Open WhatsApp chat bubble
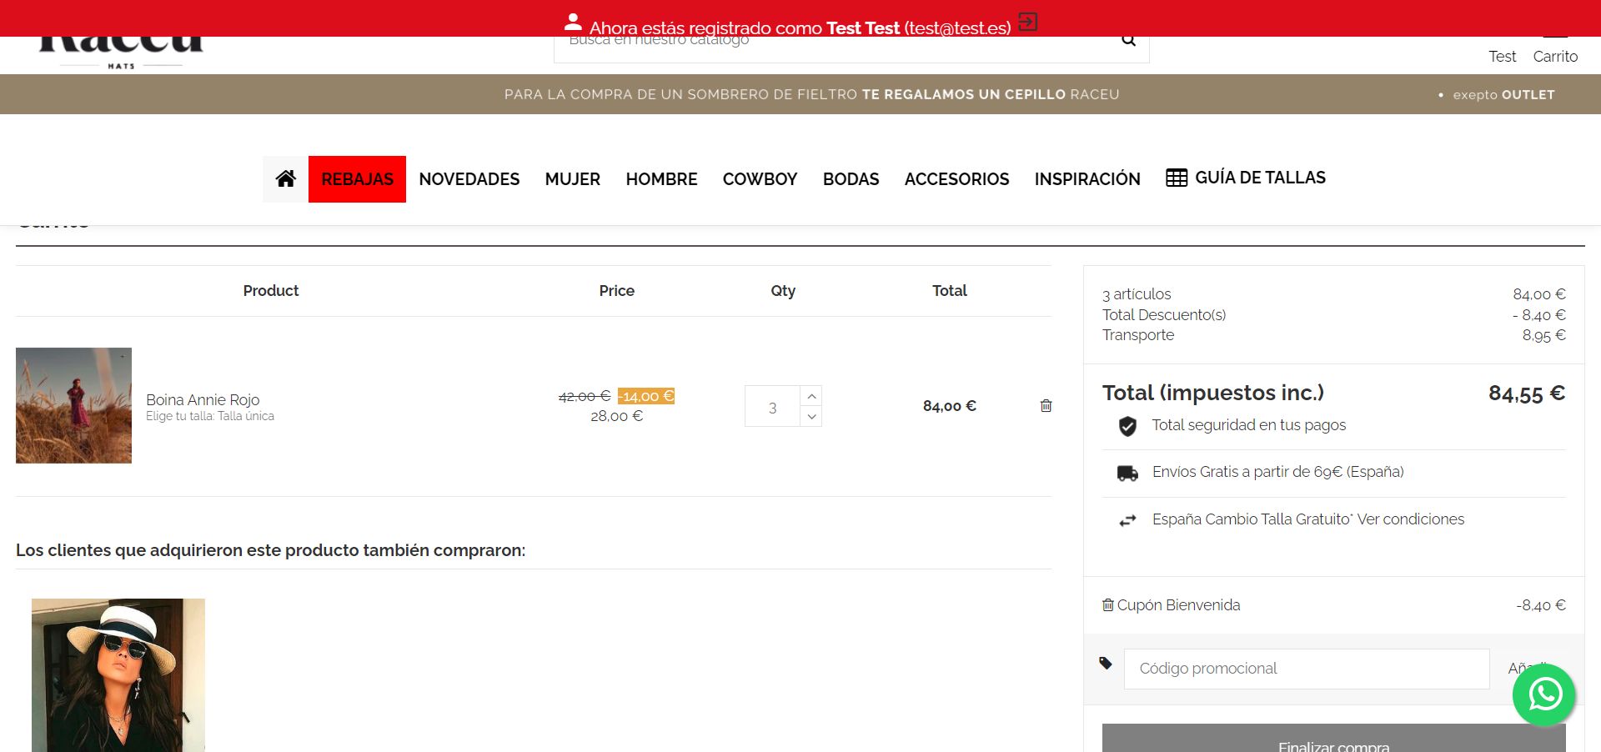Screen dimensions: 1601x752 1544,694
